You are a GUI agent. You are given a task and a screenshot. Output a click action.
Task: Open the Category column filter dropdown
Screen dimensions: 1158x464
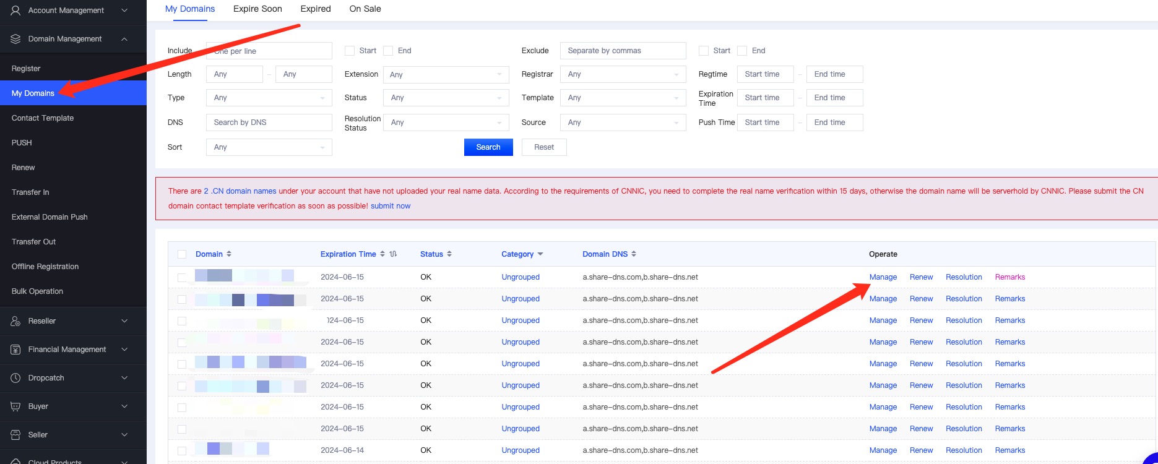tap(540, 254)
